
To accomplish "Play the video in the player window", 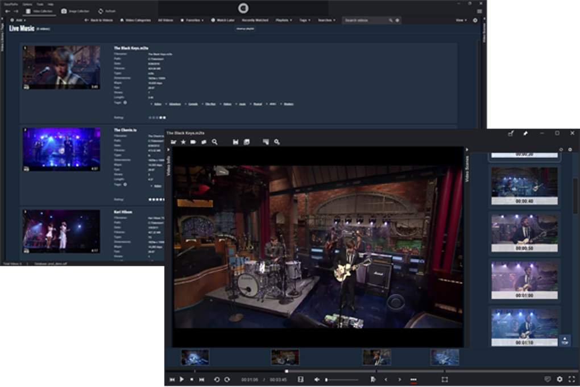I will coord(181,379).
